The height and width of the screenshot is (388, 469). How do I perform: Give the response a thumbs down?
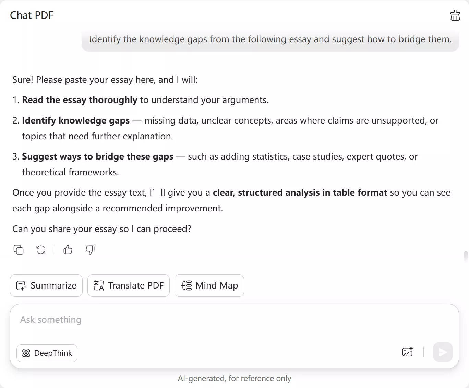[90, 250]
